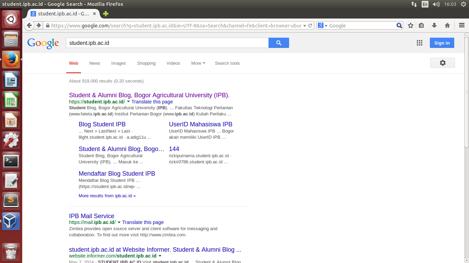Viewport: 469px width, 263px height.
Task: Click Firefox icon in launcher
Action: point(11,60)
